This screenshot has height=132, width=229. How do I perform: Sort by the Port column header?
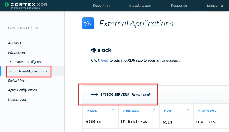(169, 111)
